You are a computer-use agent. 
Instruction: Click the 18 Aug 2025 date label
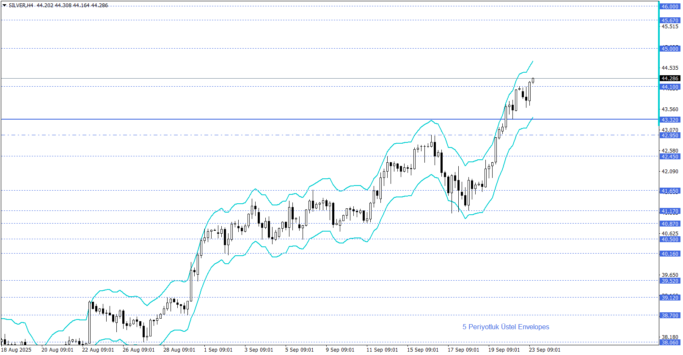17,350
